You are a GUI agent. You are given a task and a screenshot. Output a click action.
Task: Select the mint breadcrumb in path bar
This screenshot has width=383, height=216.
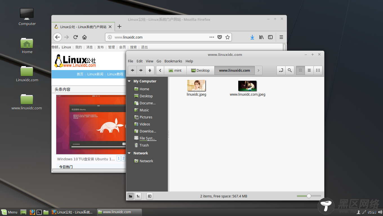pyautogui.click(x=175, y=70)
